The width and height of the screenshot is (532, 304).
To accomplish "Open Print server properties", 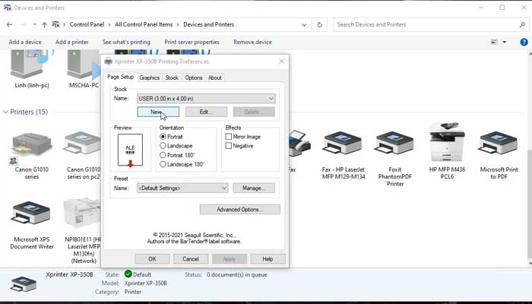I will tap(192, 42).
